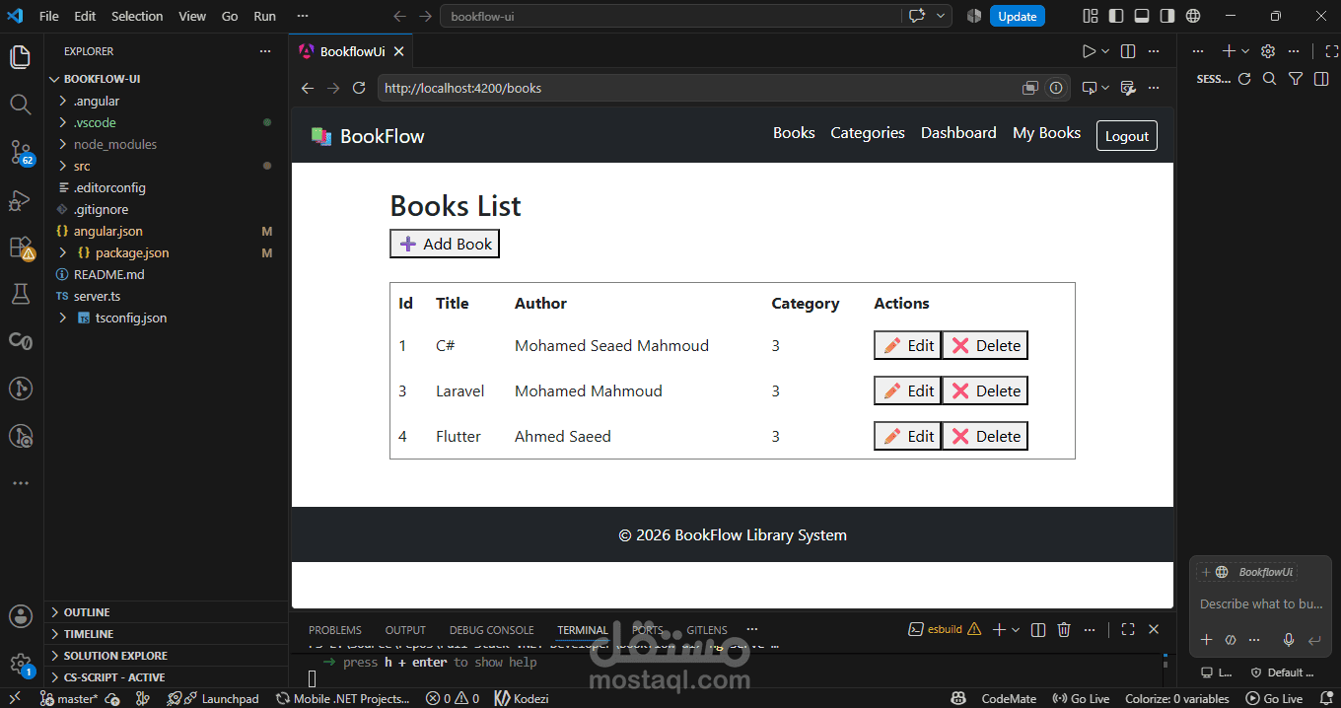
Task: Switch to the DEBUG CONSOLE tab
Action: click(x=491, y=630)
